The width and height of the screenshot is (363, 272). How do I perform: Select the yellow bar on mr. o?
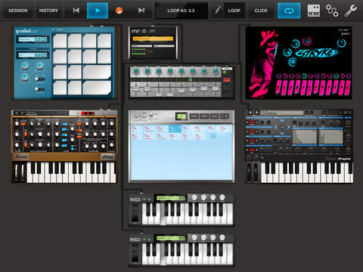tap(153, 39)
